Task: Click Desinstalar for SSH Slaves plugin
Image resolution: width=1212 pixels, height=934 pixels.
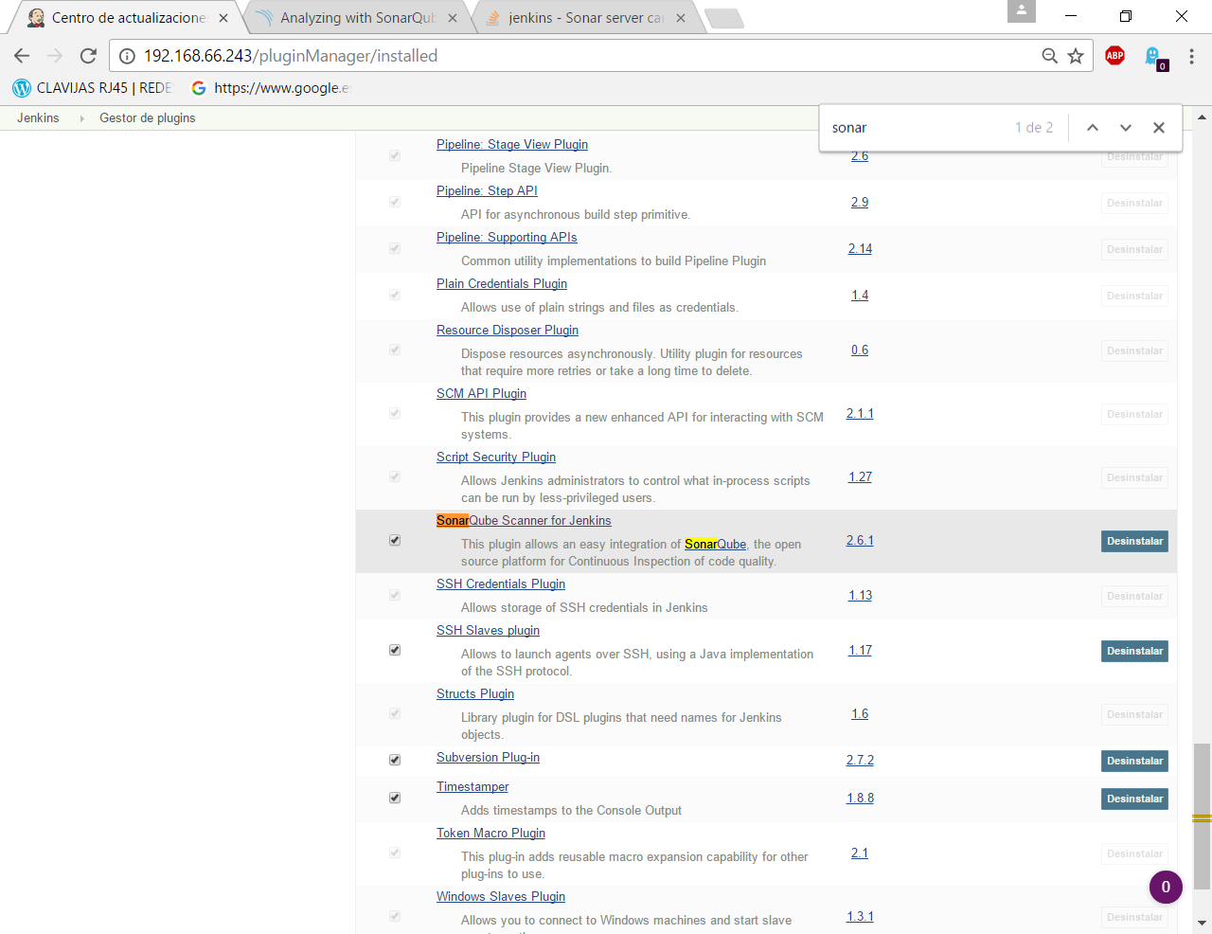Action: click(1134, 651)
